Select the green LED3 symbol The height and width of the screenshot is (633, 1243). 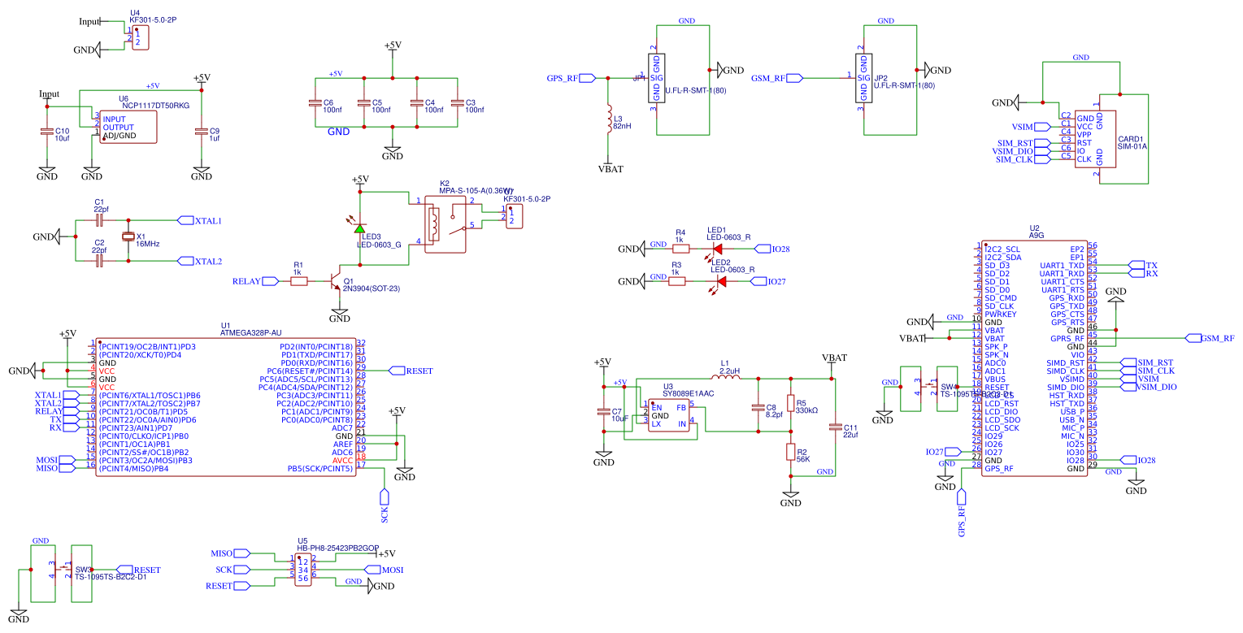[x=360, y=230]
